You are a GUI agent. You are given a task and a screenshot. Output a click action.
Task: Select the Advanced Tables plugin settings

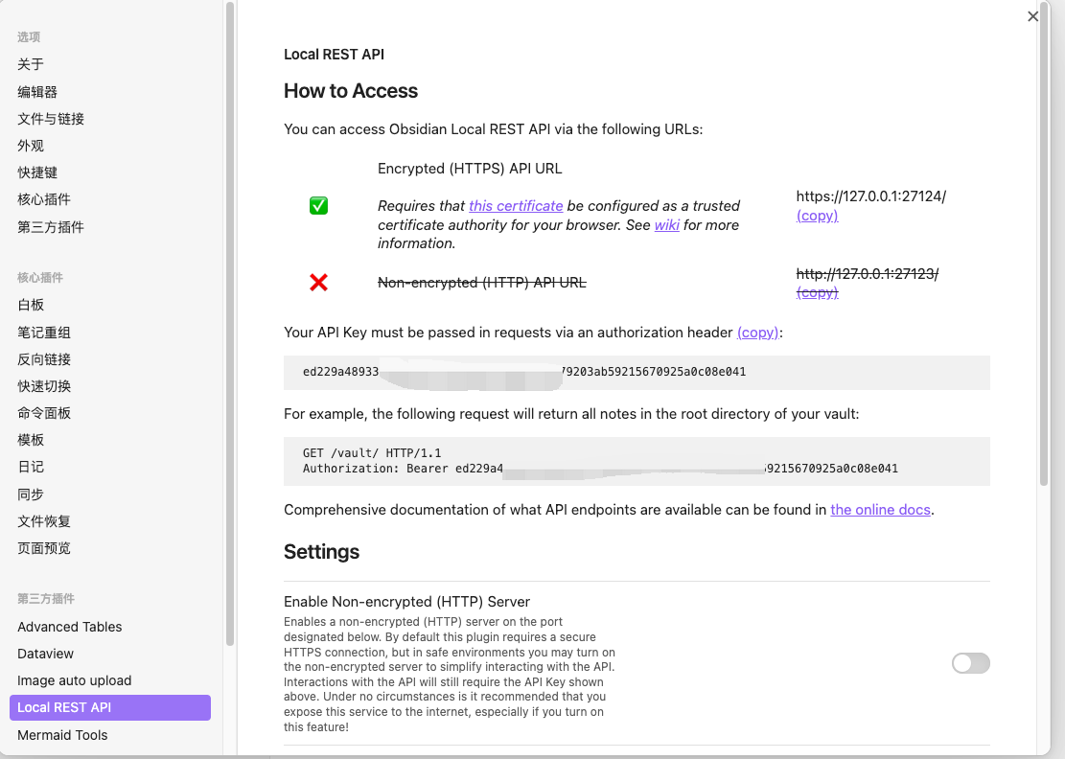[x=69, y=626]
